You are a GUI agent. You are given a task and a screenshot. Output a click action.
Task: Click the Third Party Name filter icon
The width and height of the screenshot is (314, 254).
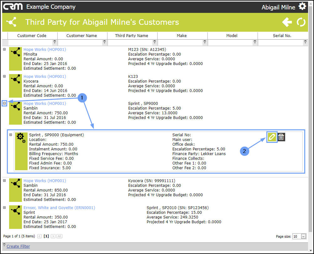[154, 42]
